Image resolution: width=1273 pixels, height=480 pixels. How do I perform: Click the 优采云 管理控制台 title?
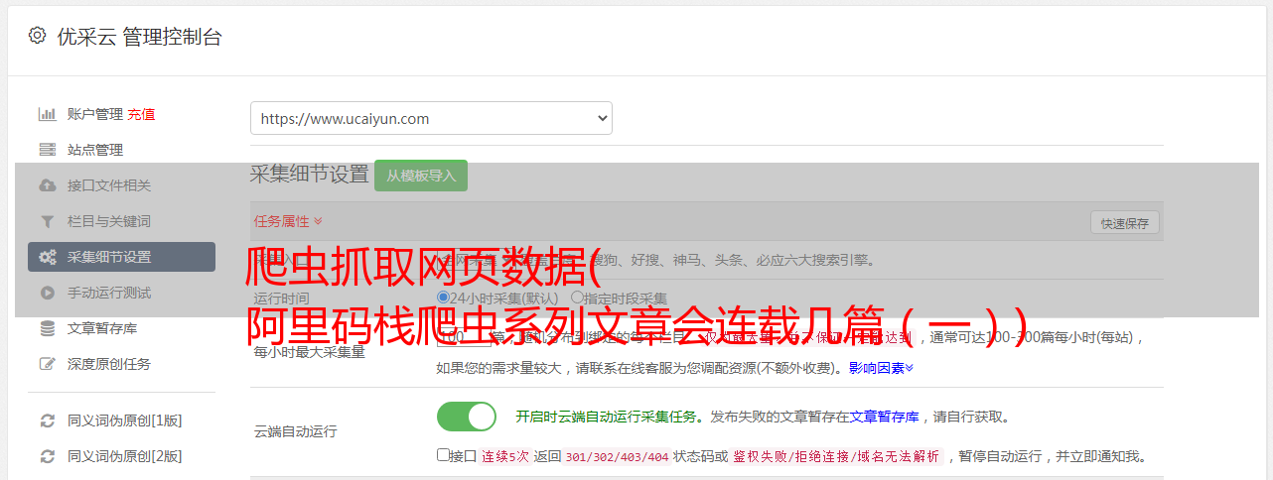point(139,37)
